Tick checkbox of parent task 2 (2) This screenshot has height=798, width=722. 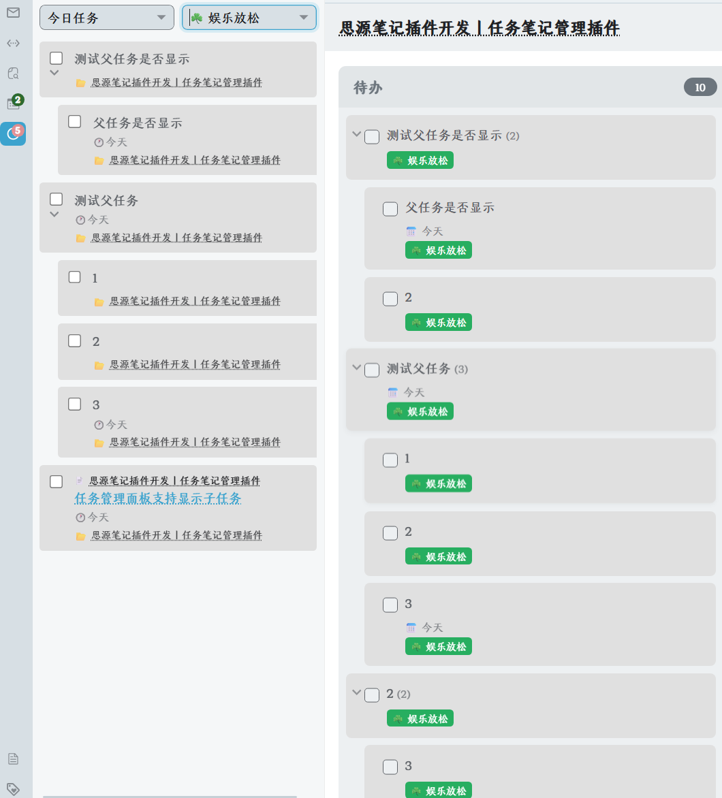pos(372,695)
